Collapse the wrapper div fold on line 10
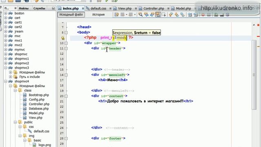The width and height of the screenshot is (261, 147). pyautogui.click(x=66, y=43)
